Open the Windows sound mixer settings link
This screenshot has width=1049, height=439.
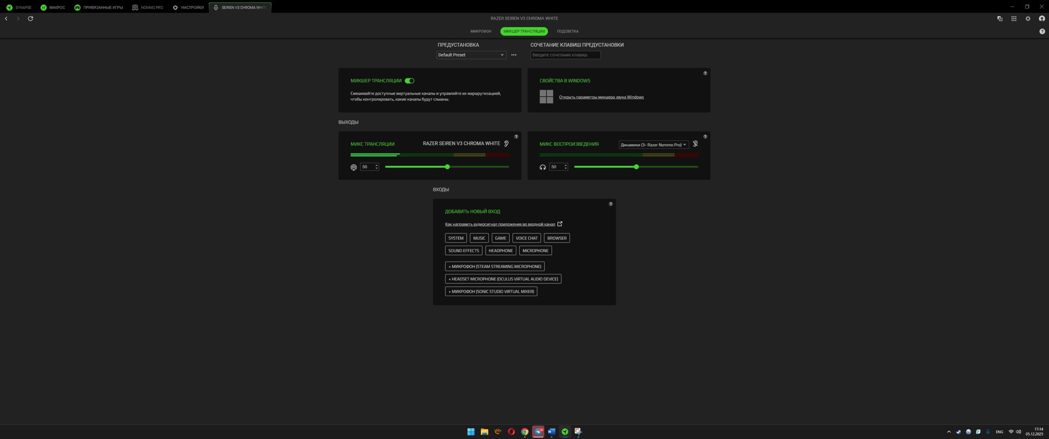601,97
